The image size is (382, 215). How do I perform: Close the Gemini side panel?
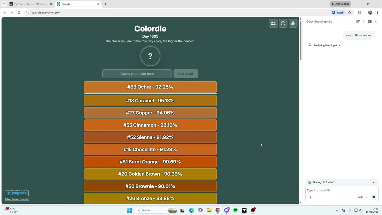click(376, 21)
